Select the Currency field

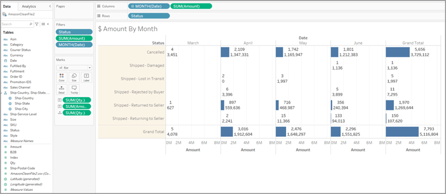17,56
